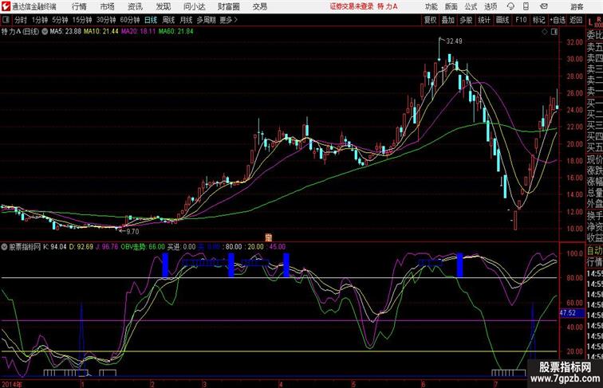
Task: Open the customer service headset icon
Action: pyautogui.click(x=510, y=6)
